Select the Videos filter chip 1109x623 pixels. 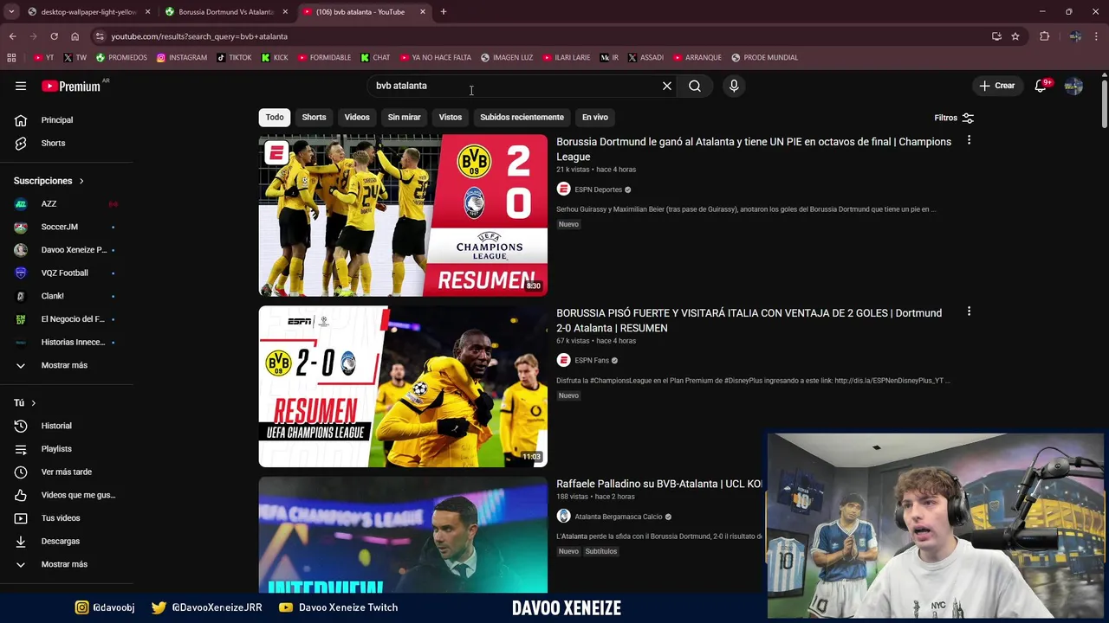coord(357,118)
